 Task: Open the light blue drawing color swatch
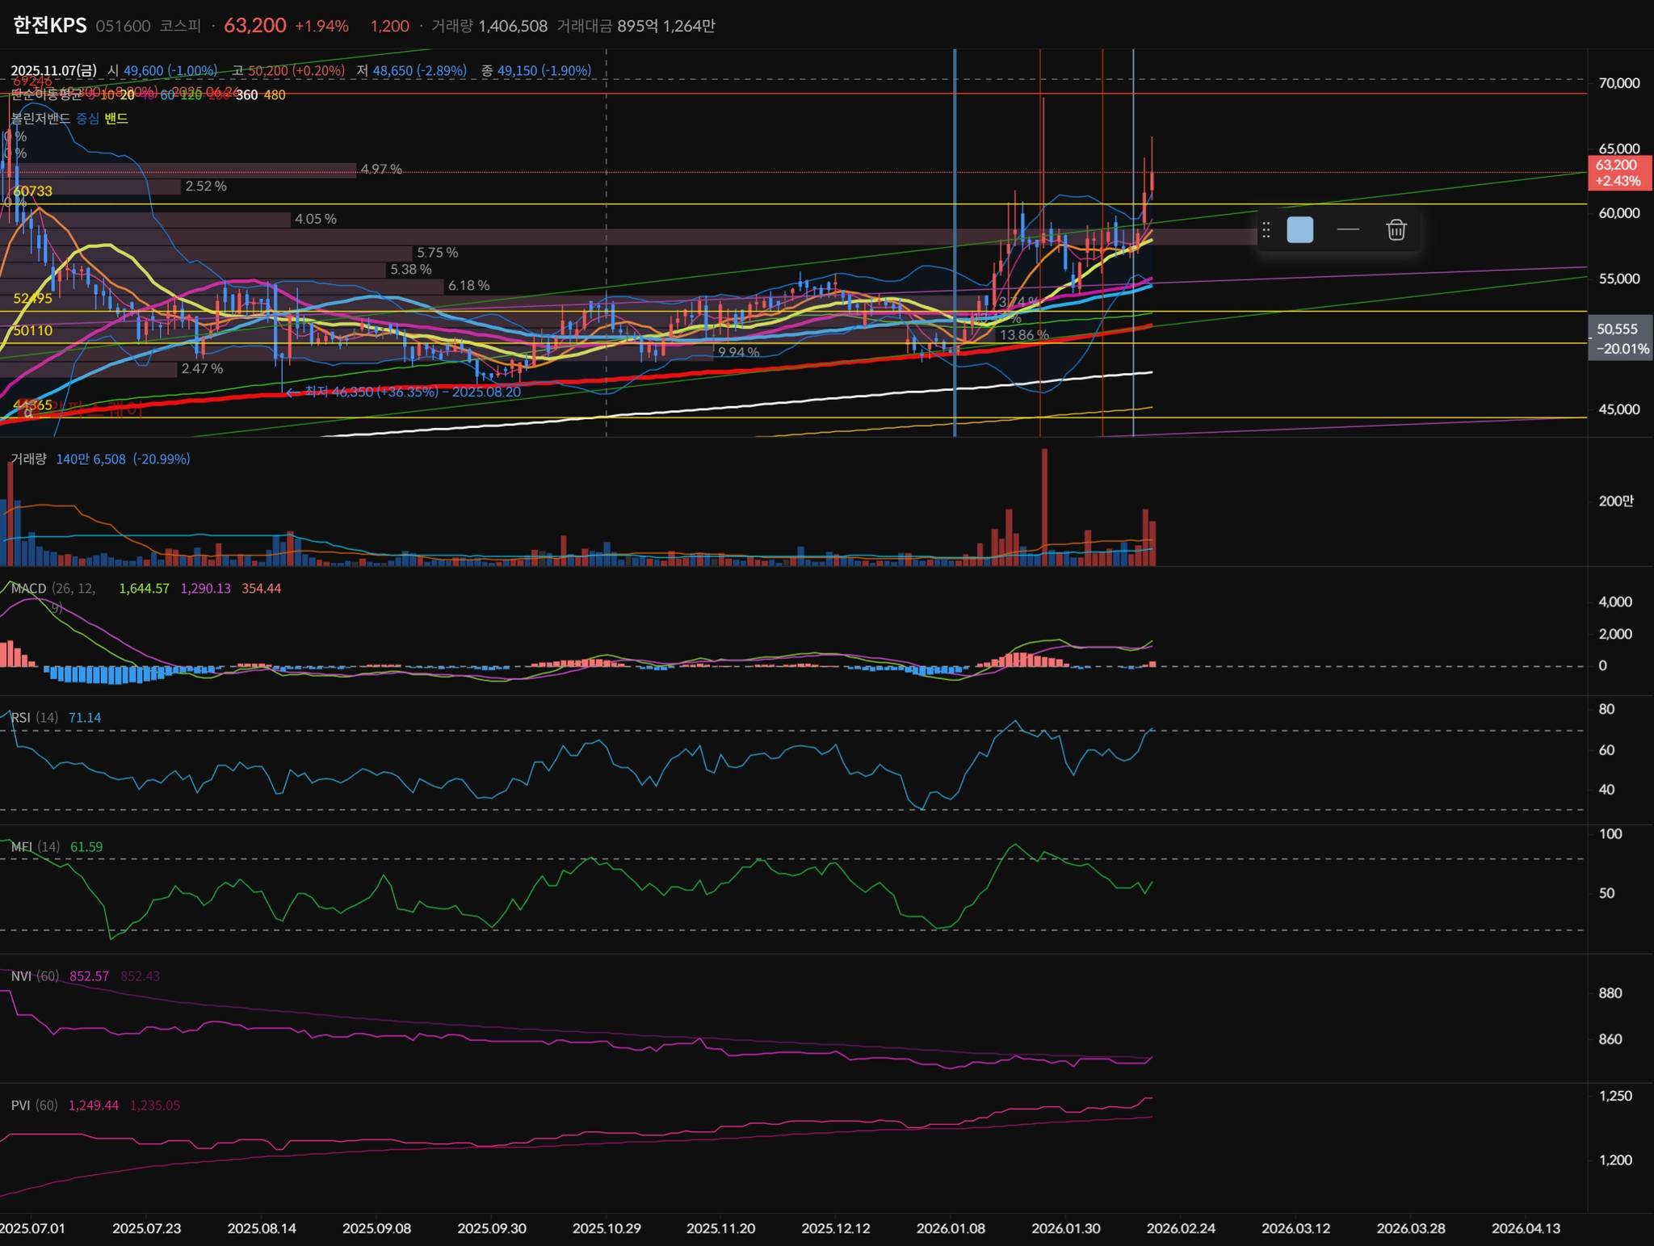[1299, 230]
